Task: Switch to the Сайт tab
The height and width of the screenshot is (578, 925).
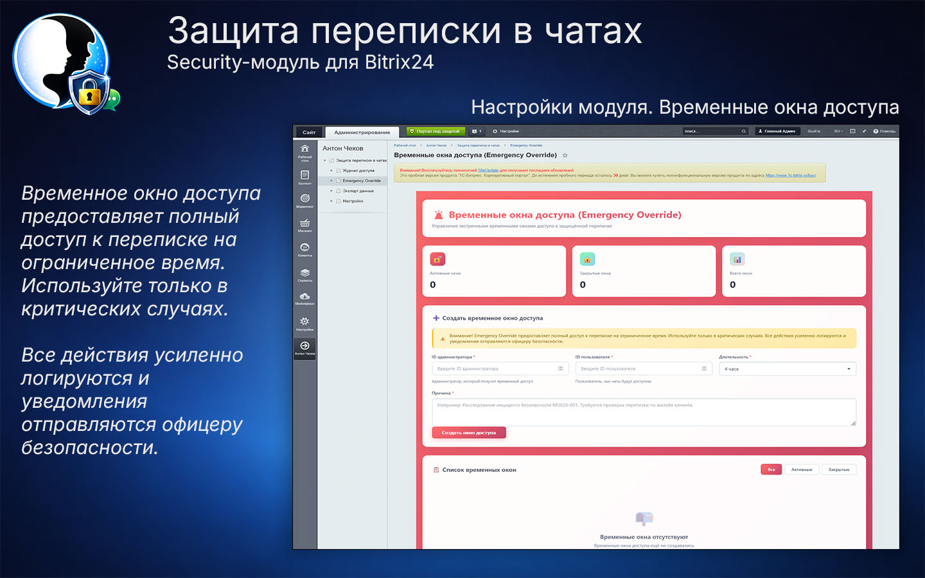Action: [308, 131]
